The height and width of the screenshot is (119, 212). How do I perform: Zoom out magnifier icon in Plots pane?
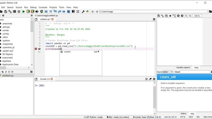pos(186,16)
